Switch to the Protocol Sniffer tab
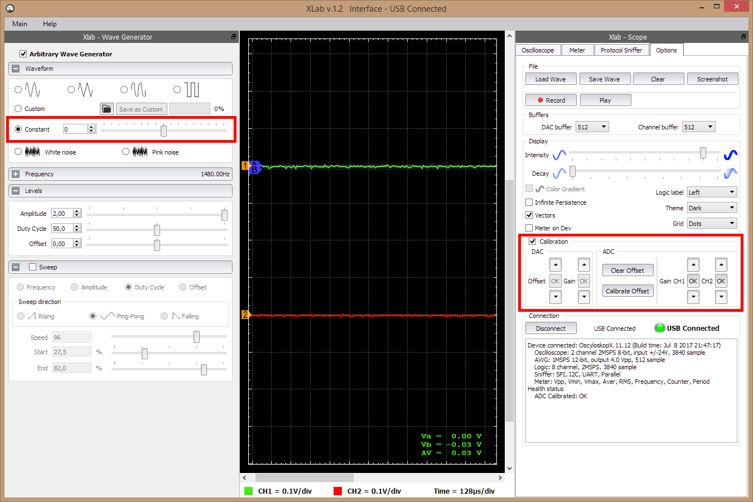 621,50
